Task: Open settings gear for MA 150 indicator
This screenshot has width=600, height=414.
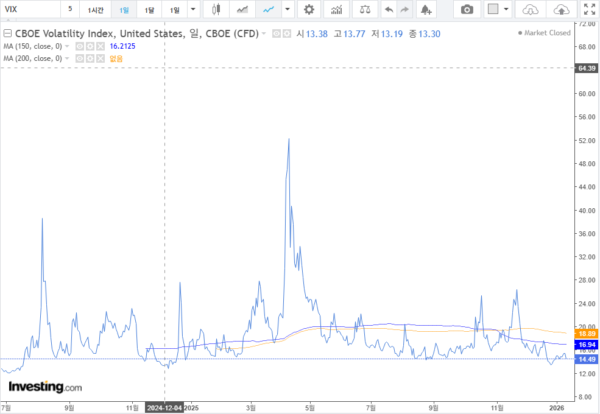Action: click(90, 46)
